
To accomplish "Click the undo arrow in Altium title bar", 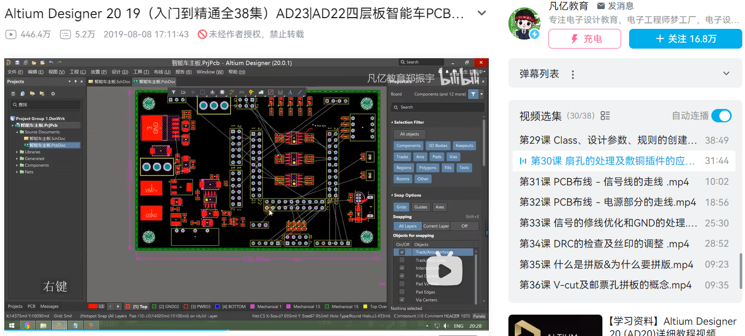I will 51,62.
